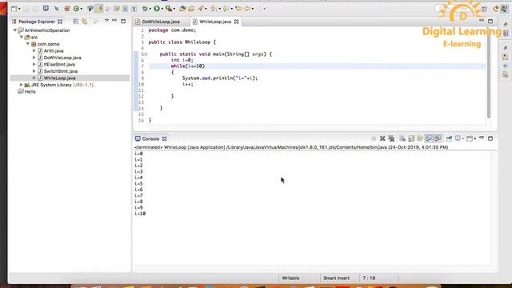Screen dimensions: 512x288
Task: Toggle Mark Occurrences highlighter icon
Action: point(99,9)
